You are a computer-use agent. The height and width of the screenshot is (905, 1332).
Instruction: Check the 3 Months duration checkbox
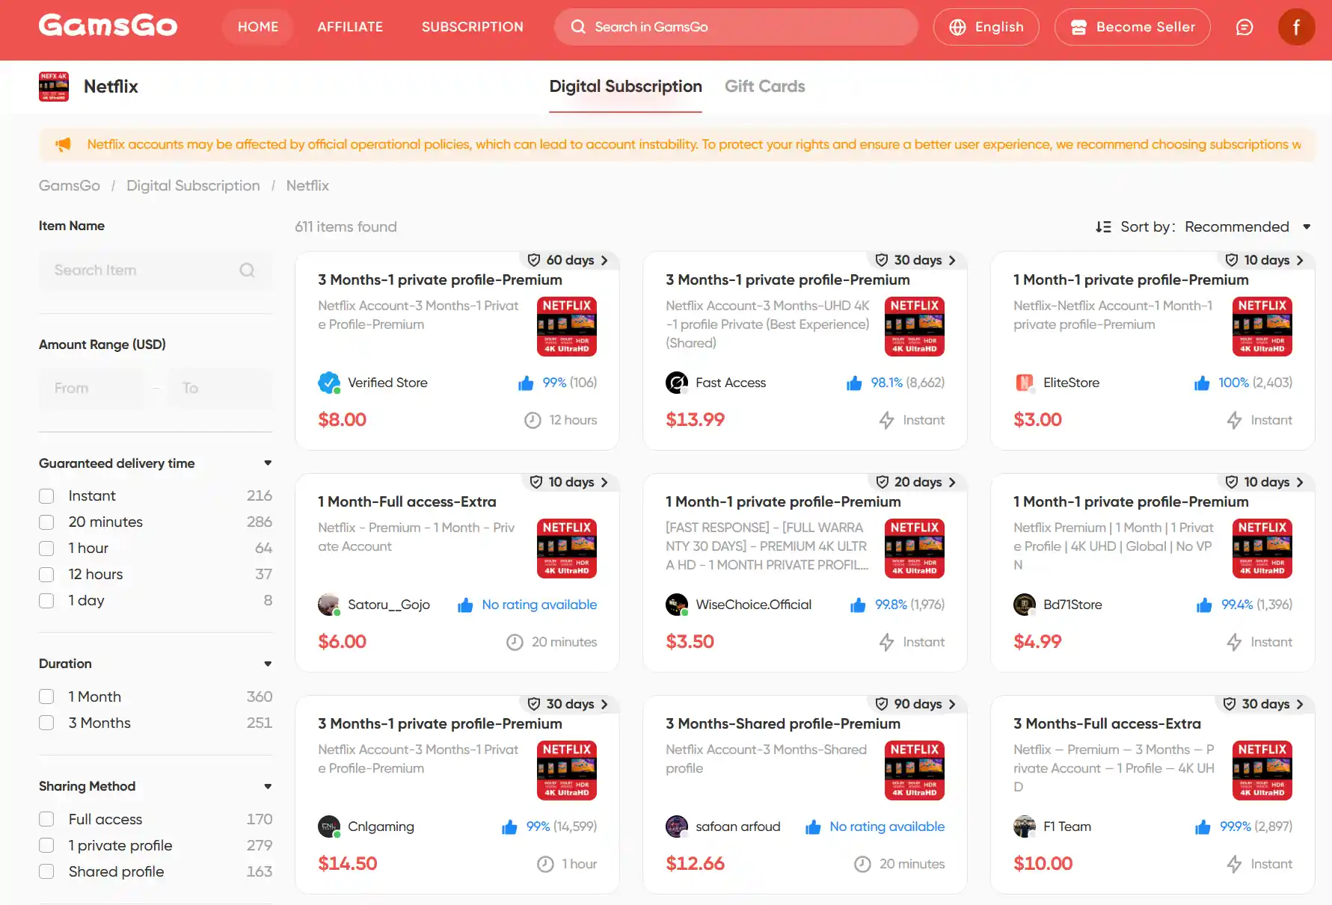(x=46, y=723)
